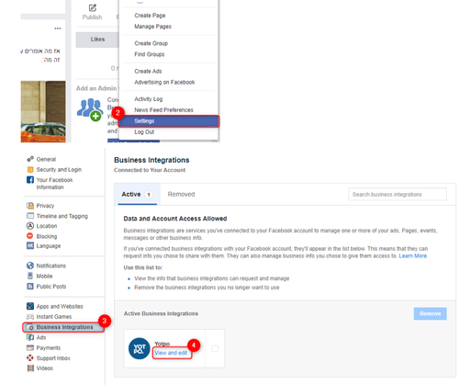Click the Yotpo integration name
Screen dimensions: 459x385
(162, 344)
